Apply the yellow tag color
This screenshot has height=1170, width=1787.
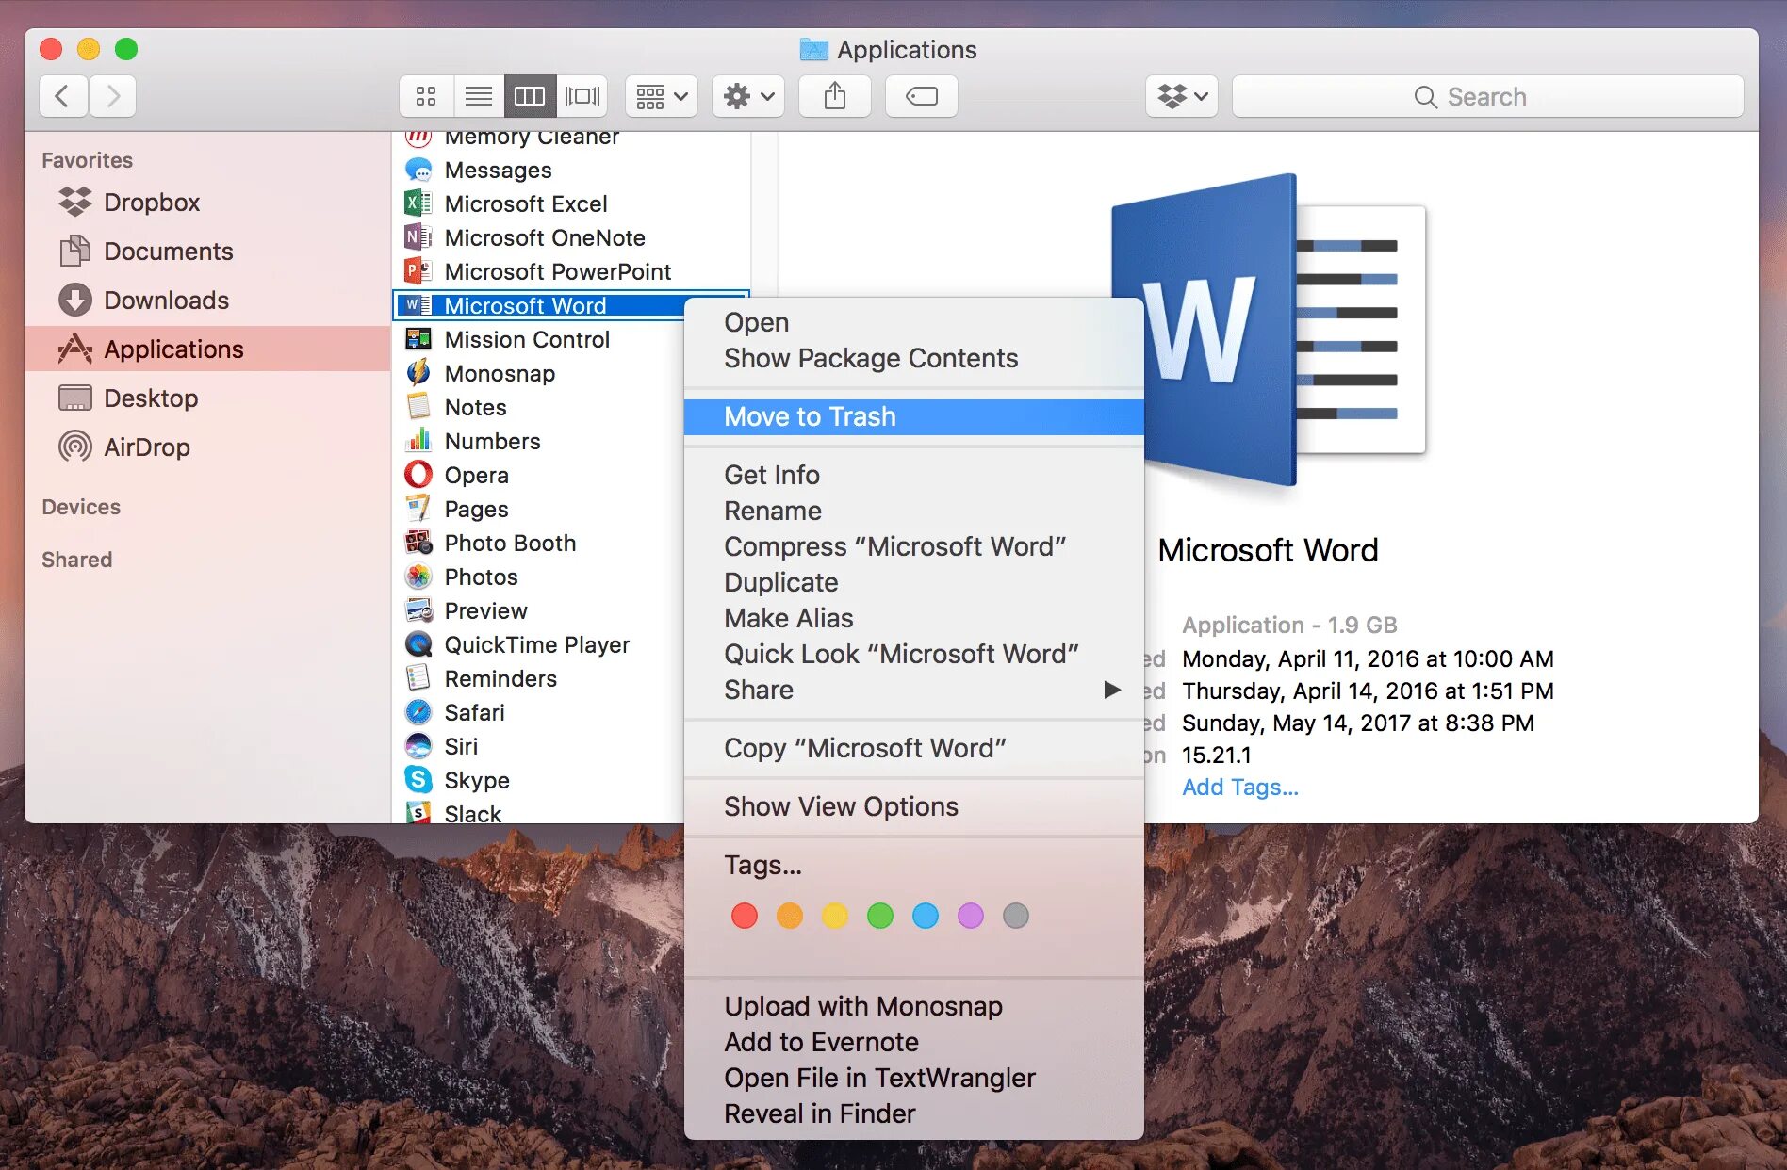tap(835, 916)
